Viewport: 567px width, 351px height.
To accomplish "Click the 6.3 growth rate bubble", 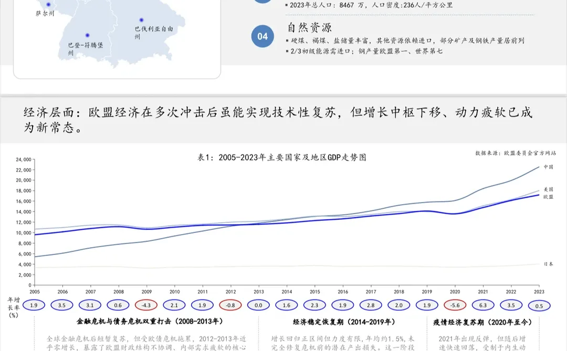I will coord(483,305).
